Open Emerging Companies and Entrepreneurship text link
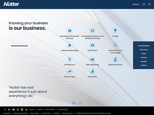 pyautogui.click(x=92, y=37)
